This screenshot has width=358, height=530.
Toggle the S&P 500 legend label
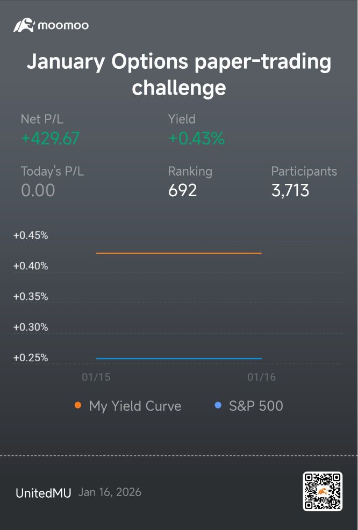pos(256,406)
